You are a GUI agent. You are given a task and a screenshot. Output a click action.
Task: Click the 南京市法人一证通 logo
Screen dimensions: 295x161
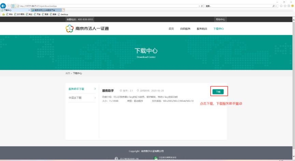click(x=87, y=29)
